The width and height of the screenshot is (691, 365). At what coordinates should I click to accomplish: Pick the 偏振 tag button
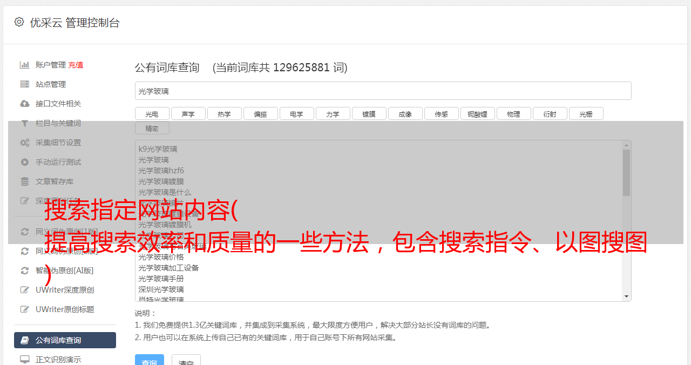260,113
